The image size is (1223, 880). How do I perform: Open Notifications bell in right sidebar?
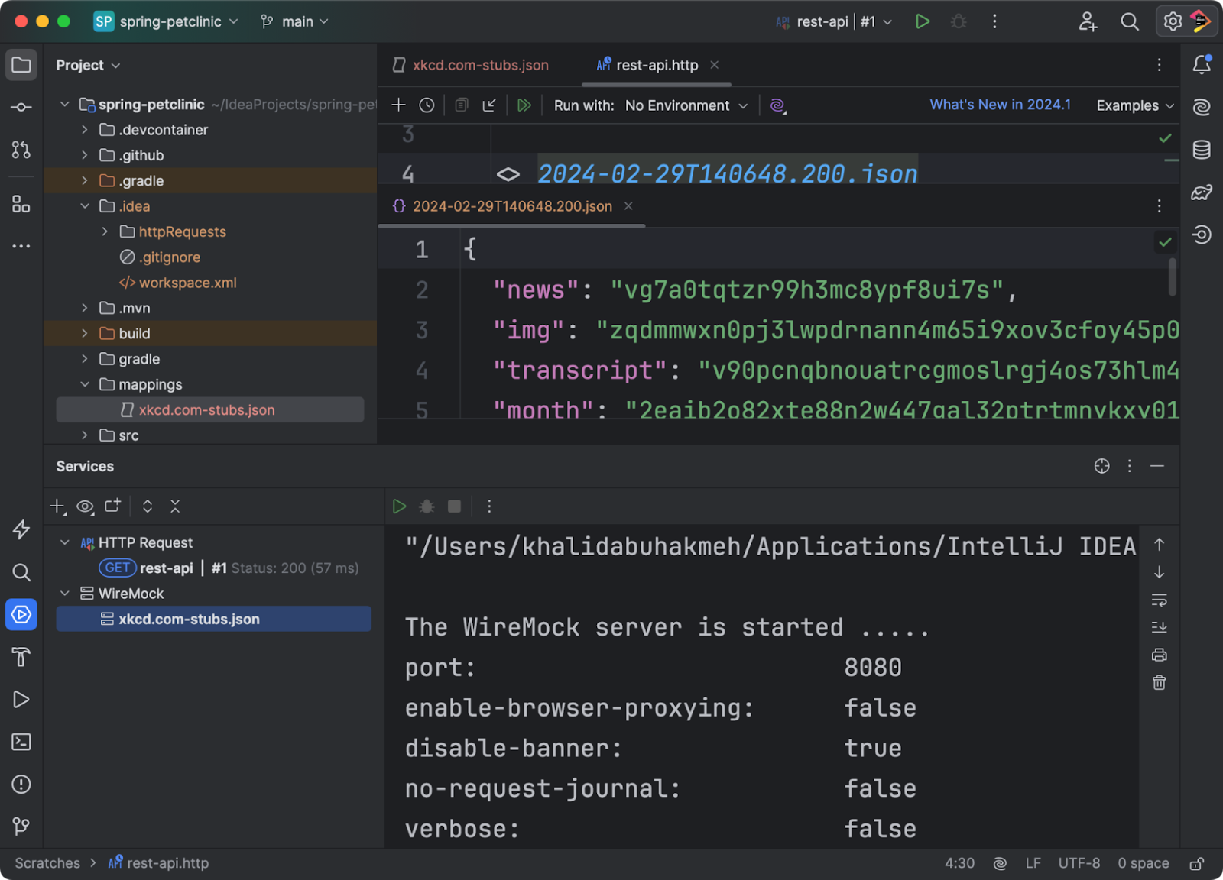1202,65
